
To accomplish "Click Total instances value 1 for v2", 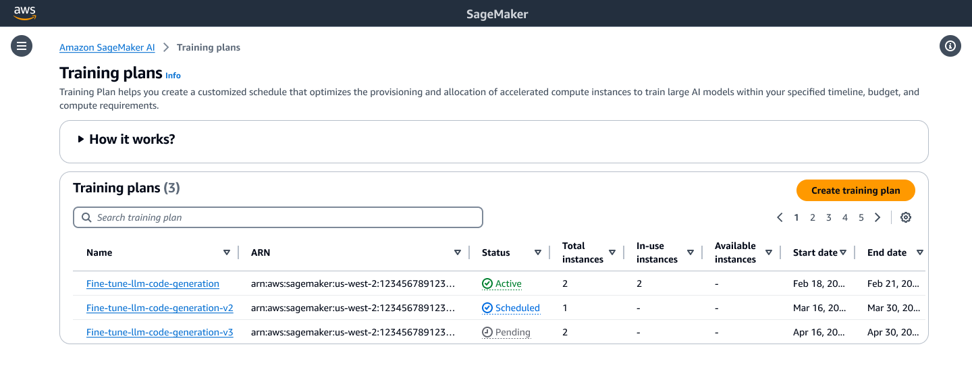I will pos(565,308).
